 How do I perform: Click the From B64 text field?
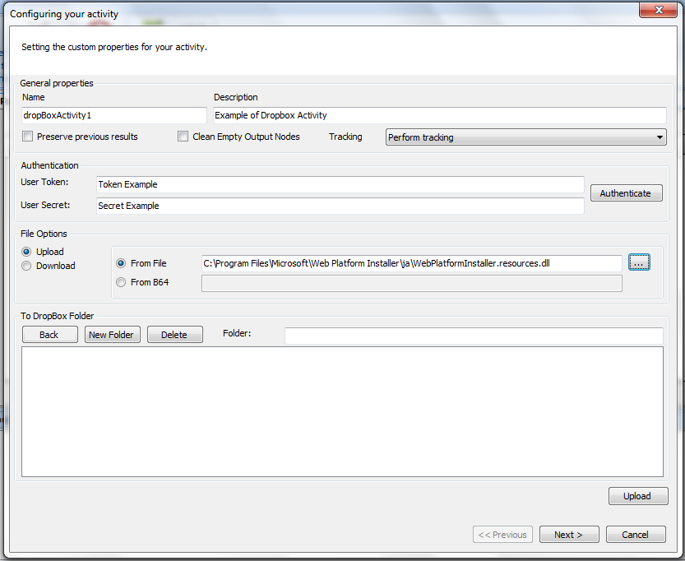411,283
